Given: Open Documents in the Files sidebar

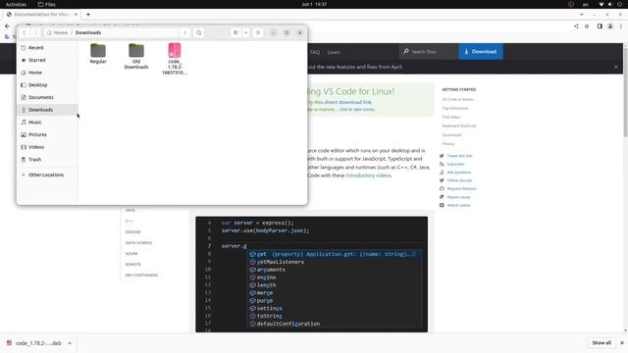Looking at the screenshot, I should click(x=47, y=97).
